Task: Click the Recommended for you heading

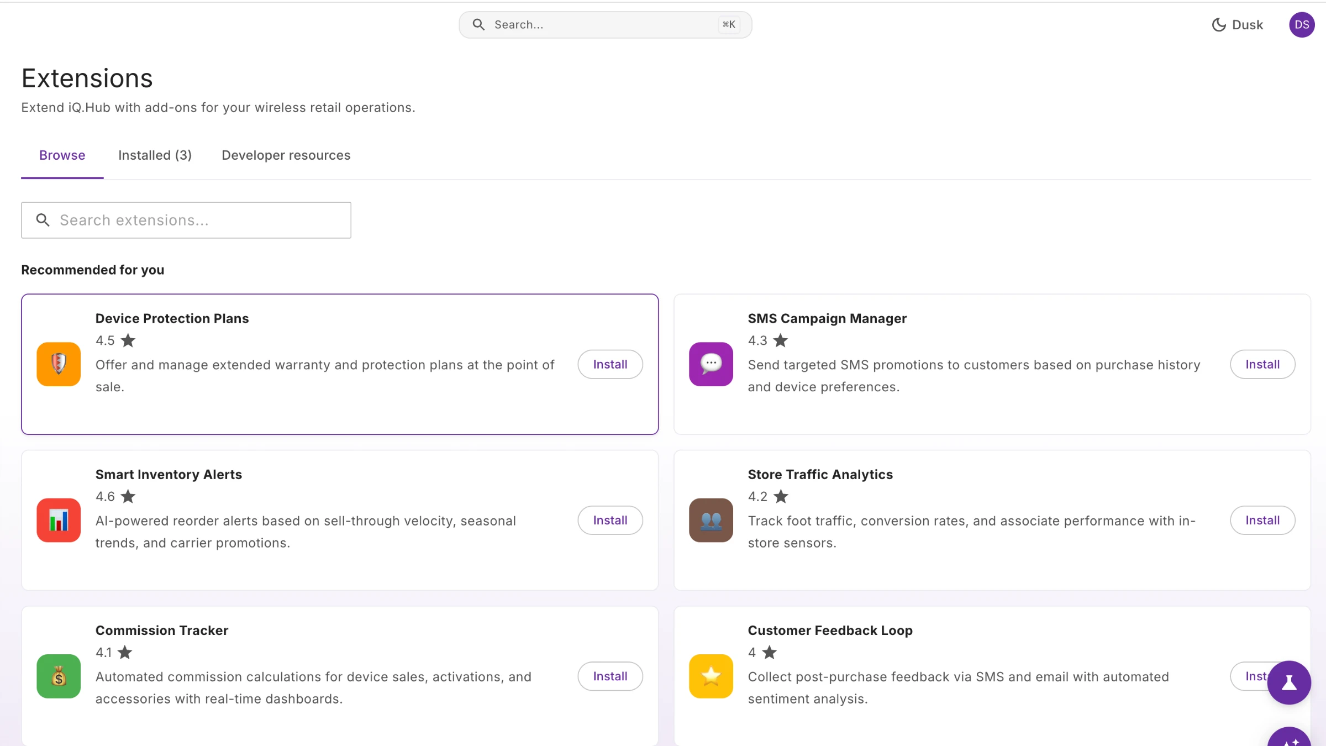Action: pos(93,270)
